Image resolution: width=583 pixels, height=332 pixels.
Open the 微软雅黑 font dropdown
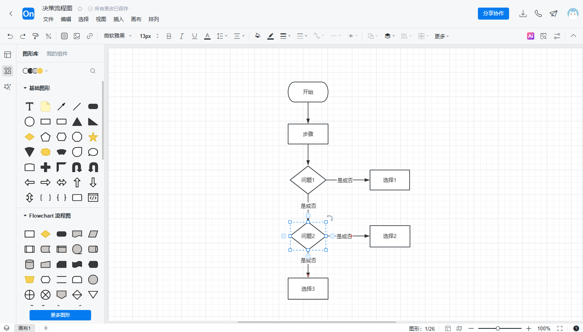click(x=117, y=36)
